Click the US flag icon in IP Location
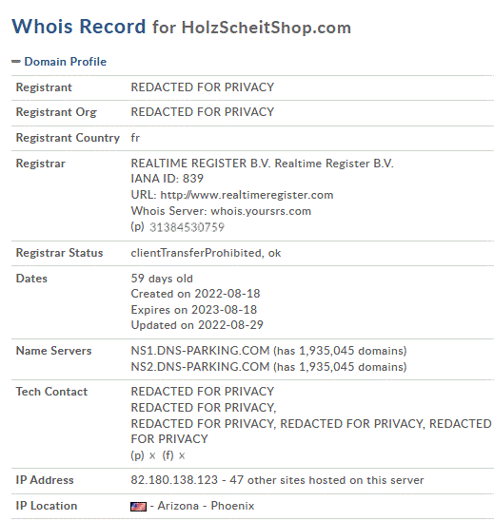Screen dimensions: 494x521 [x=138, y=507]
